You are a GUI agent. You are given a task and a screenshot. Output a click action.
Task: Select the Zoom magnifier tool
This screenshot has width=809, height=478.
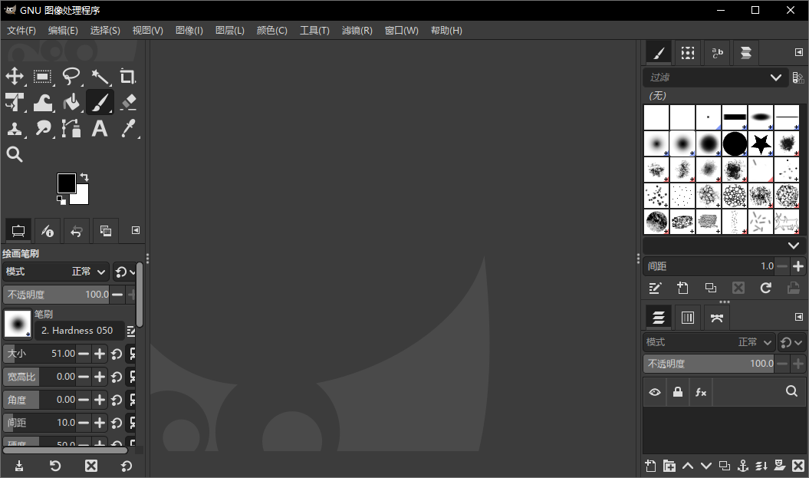click(x=15, y=154)
